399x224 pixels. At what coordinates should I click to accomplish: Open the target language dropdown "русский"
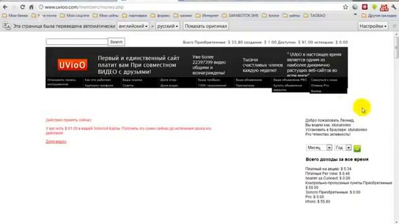pos(168,26)
